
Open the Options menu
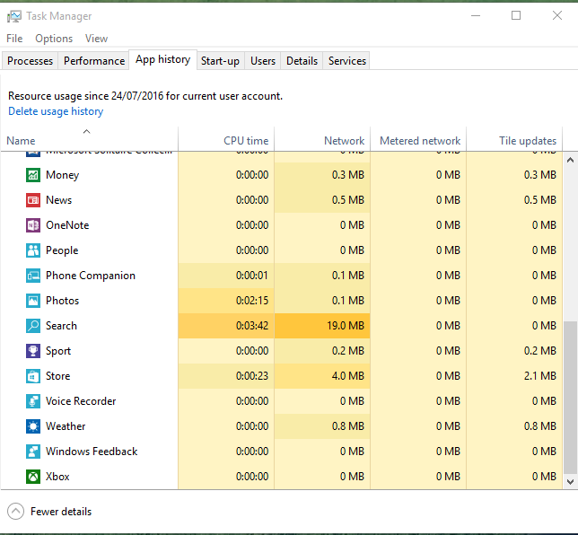[54, 39]
